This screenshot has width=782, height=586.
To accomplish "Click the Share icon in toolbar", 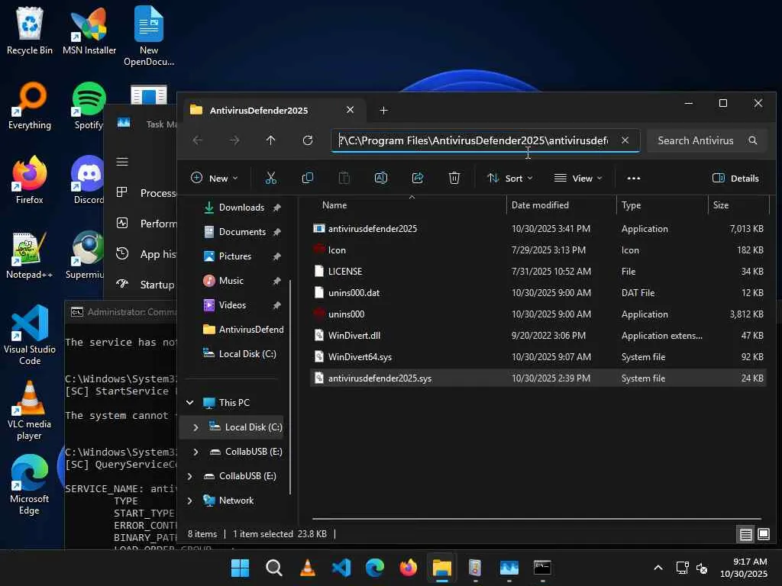I will click(418, 178).
